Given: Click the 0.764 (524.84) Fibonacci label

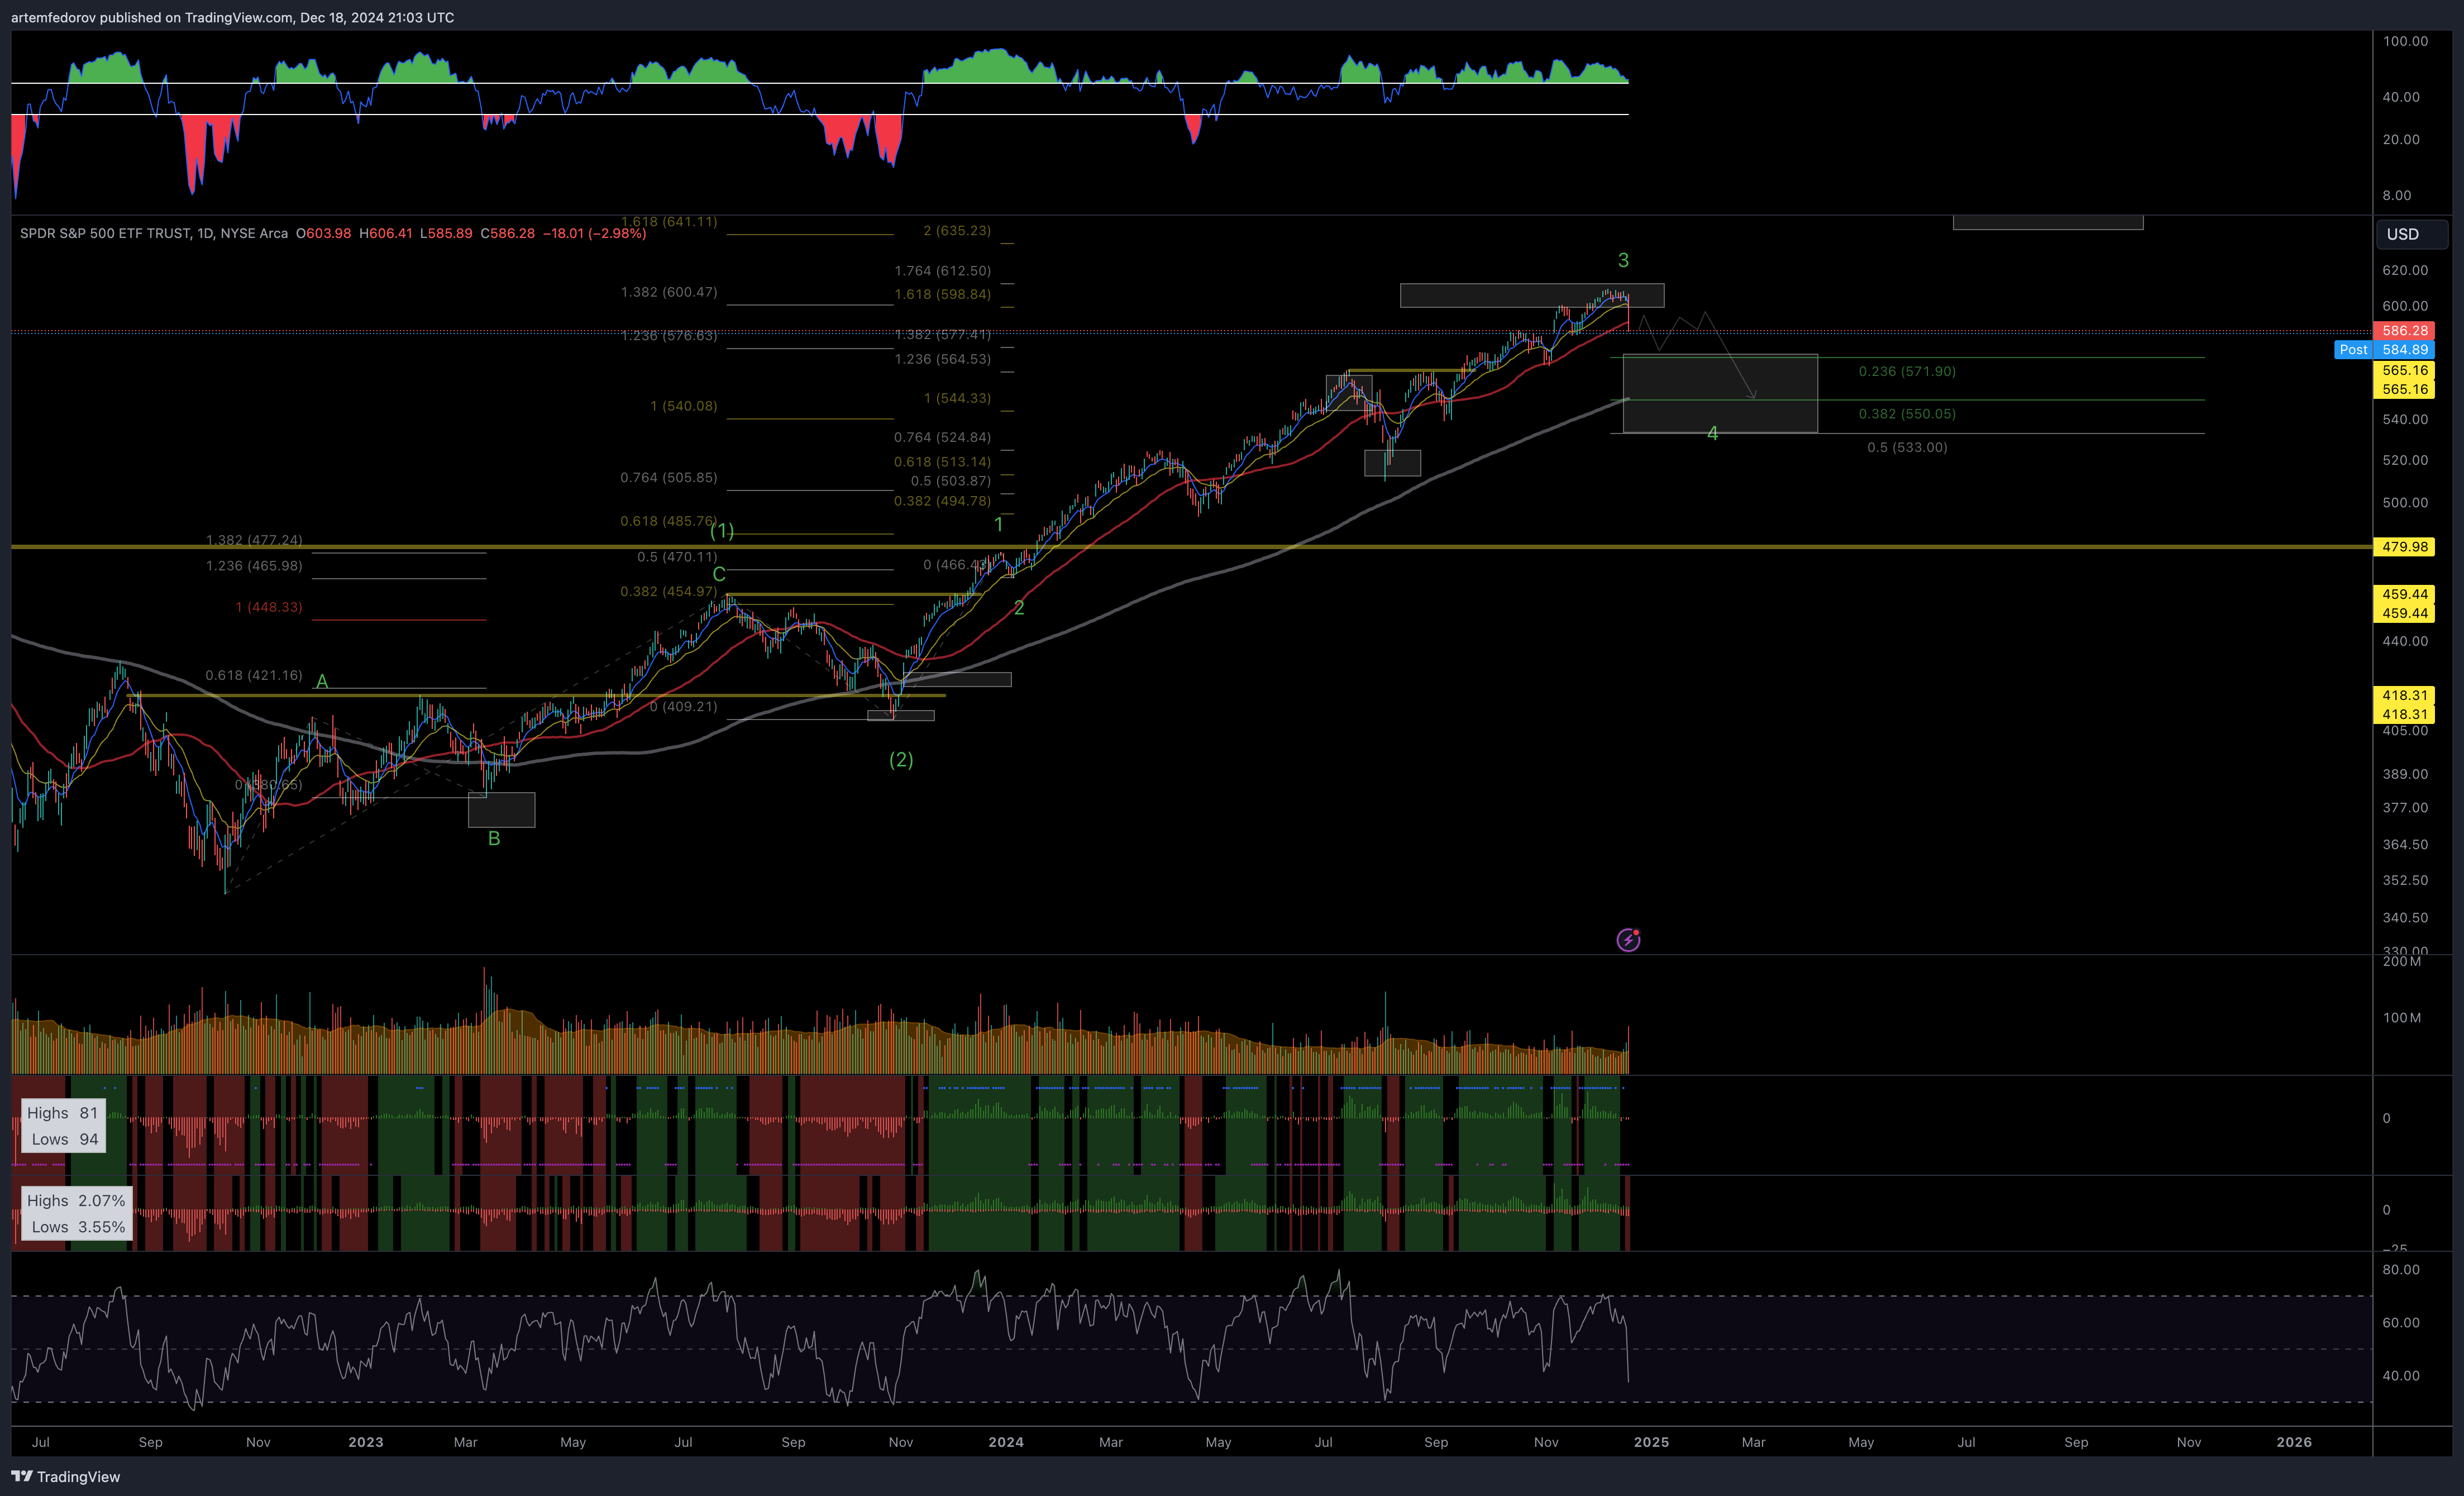Looking at the screenshot, I should 942,437.
